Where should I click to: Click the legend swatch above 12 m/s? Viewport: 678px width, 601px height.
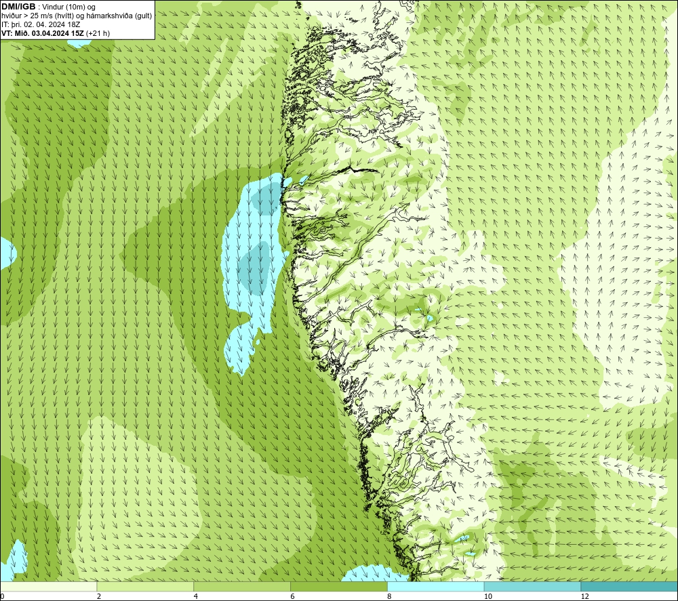(x=630, y=586)
